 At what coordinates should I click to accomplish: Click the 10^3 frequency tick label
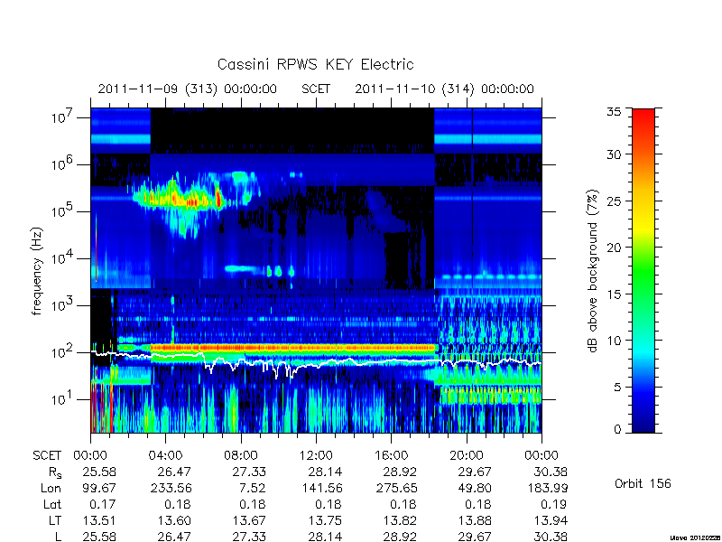(63, 304)
